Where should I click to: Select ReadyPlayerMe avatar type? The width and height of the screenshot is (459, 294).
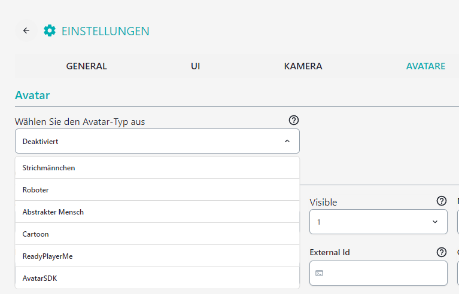pos(157,256)
